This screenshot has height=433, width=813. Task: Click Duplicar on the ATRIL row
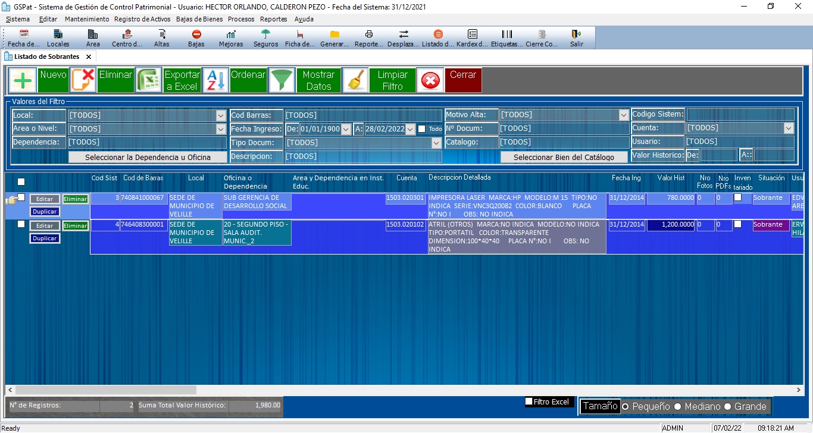pyautogui.click(x=45, y=239)
